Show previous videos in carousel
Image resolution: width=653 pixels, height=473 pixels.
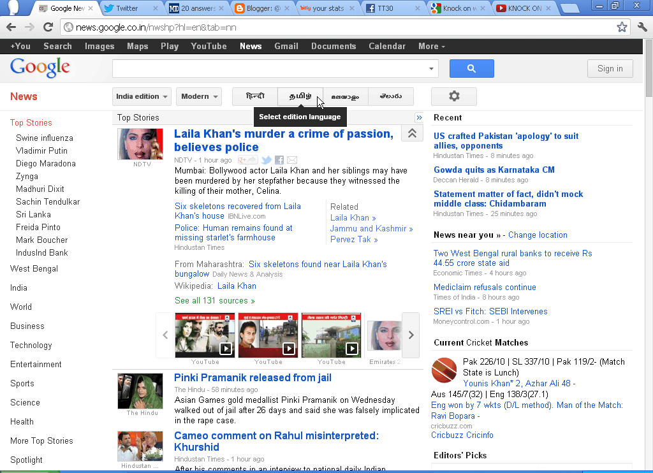pos(165,335)
